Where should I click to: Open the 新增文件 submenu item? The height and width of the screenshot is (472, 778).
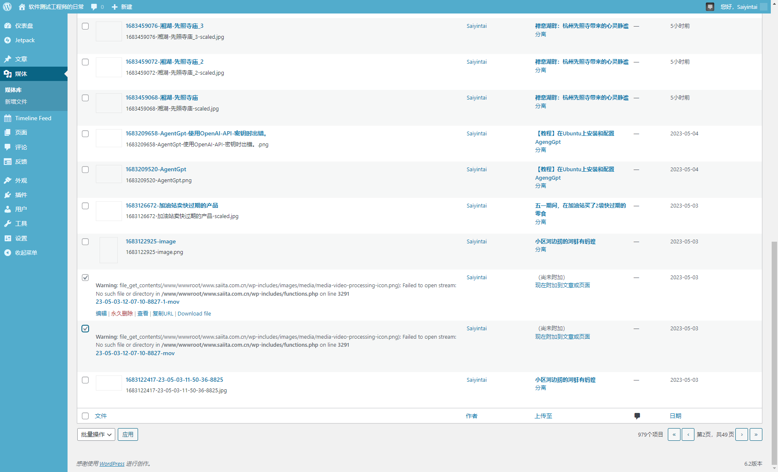(16, 102)
